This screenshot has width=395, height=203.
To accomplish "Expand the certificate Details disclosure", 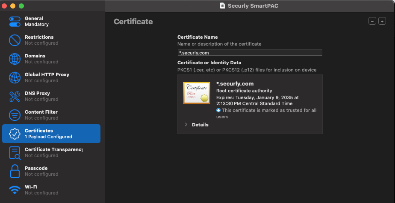I will click(x=186, y=124).
